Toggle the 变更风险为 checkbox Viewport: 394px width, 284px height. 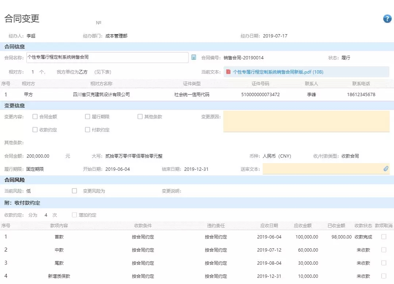(x=74, y=191)
